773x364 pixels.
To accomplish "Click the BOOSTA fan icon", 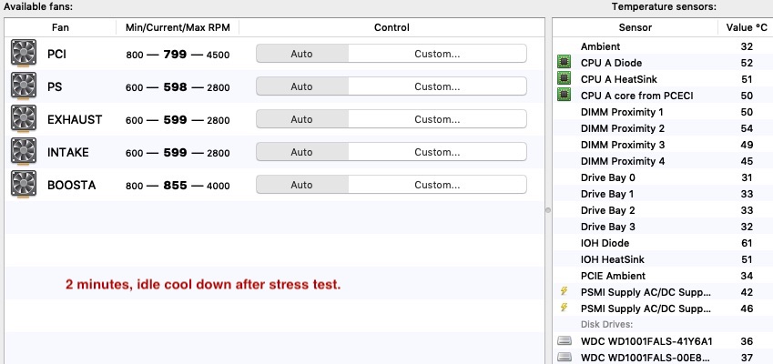I will tap(23, 185).
